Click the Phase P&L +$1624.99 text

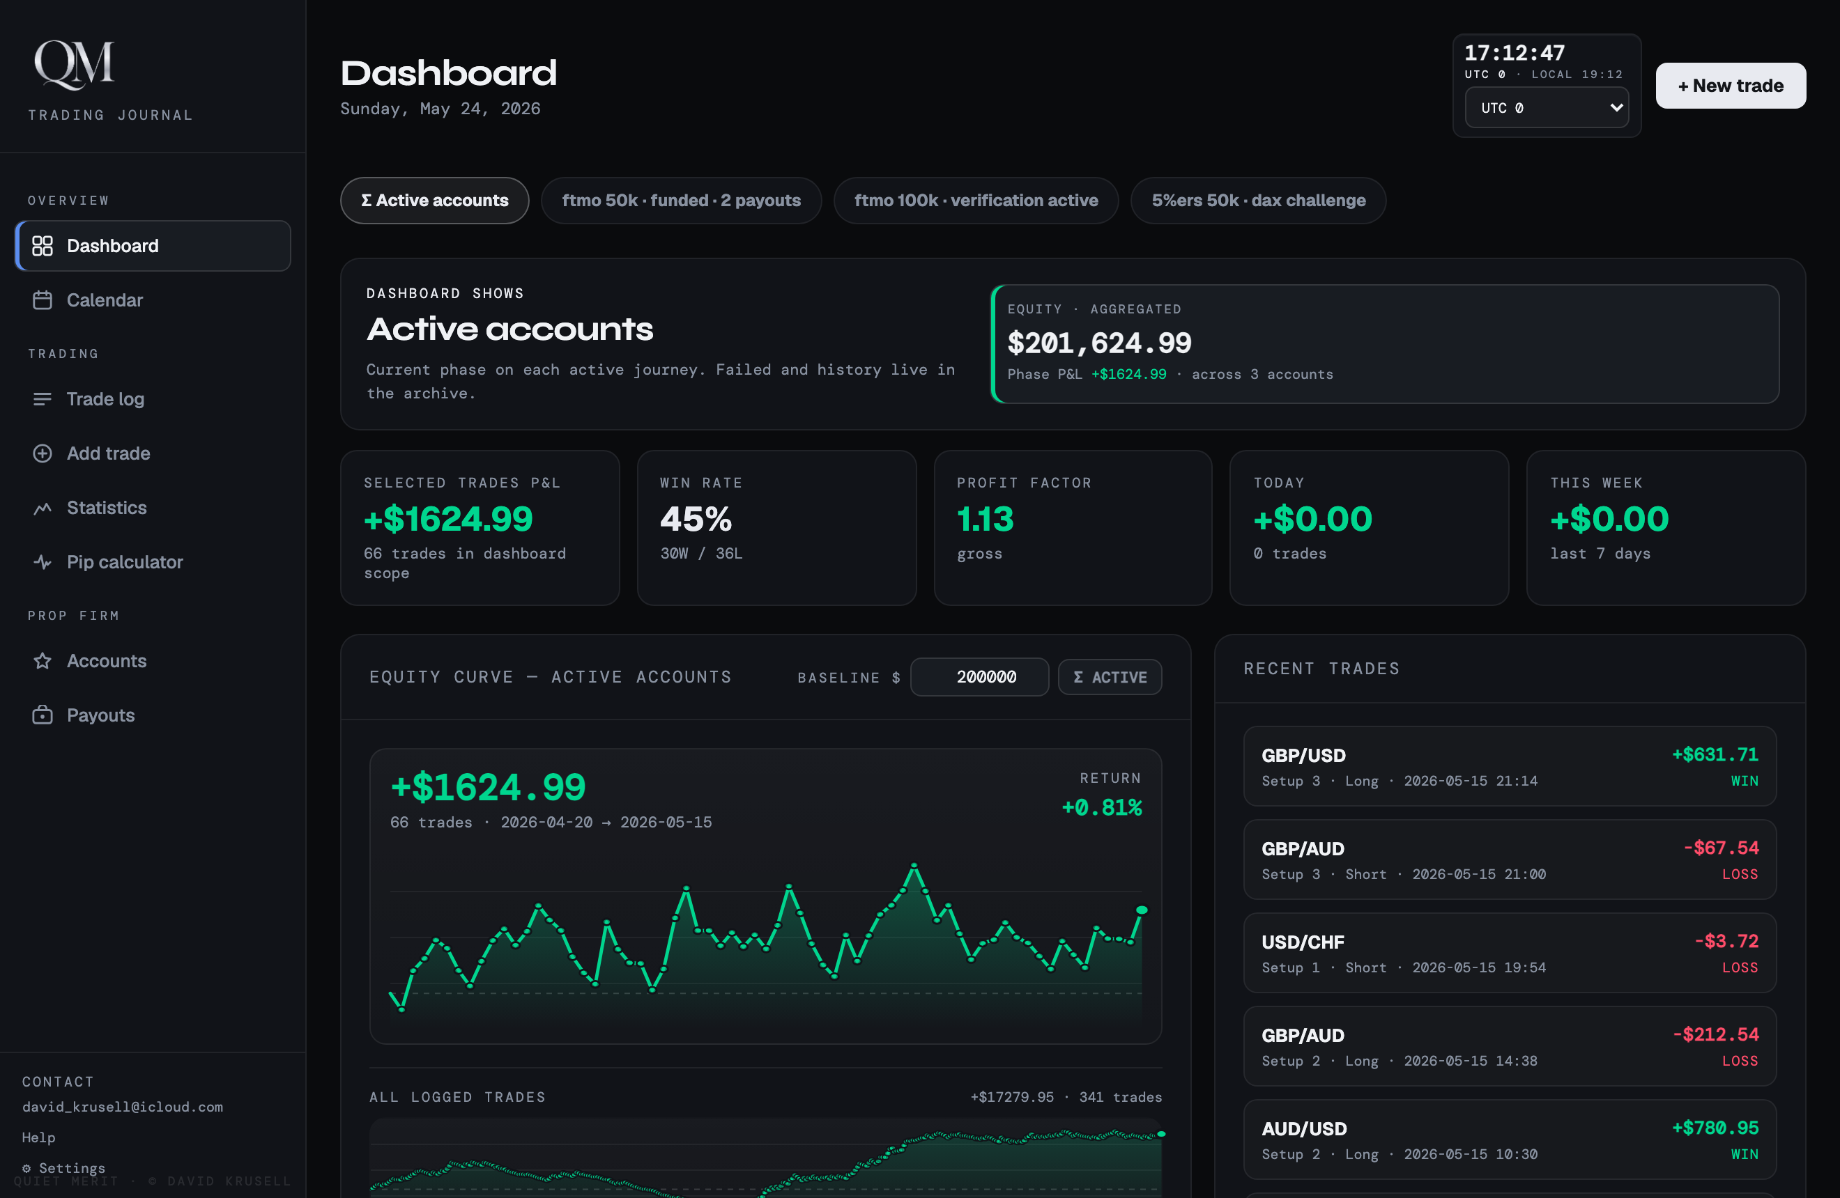coord(1087,375)
